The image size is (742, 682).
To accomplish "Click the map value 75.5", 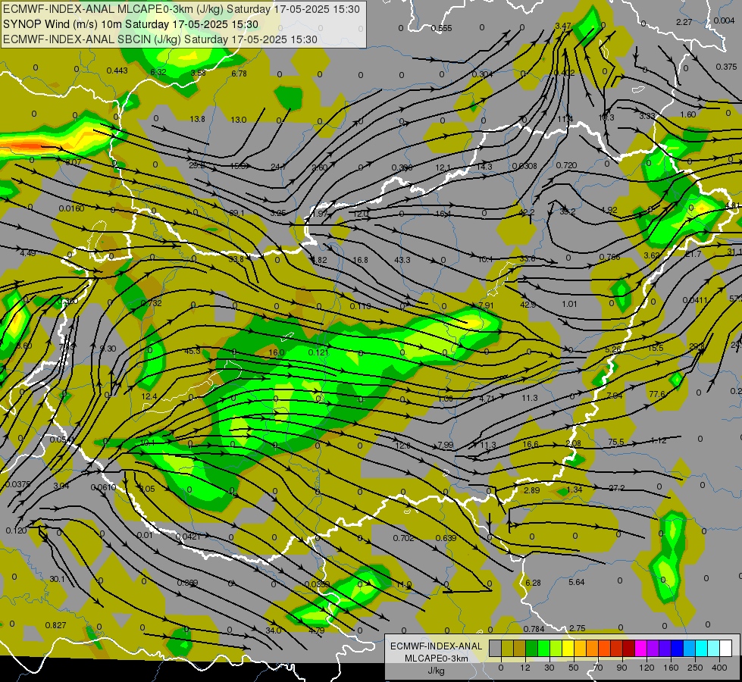I will pos(615,442).
